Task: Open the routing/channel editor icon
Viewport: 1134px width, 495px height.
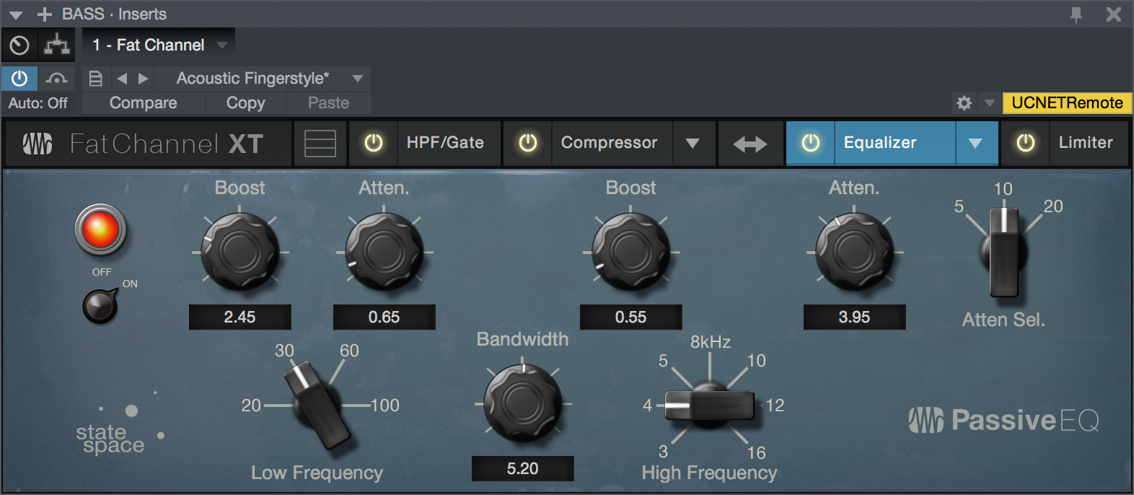Action: [x=56, y=45]
